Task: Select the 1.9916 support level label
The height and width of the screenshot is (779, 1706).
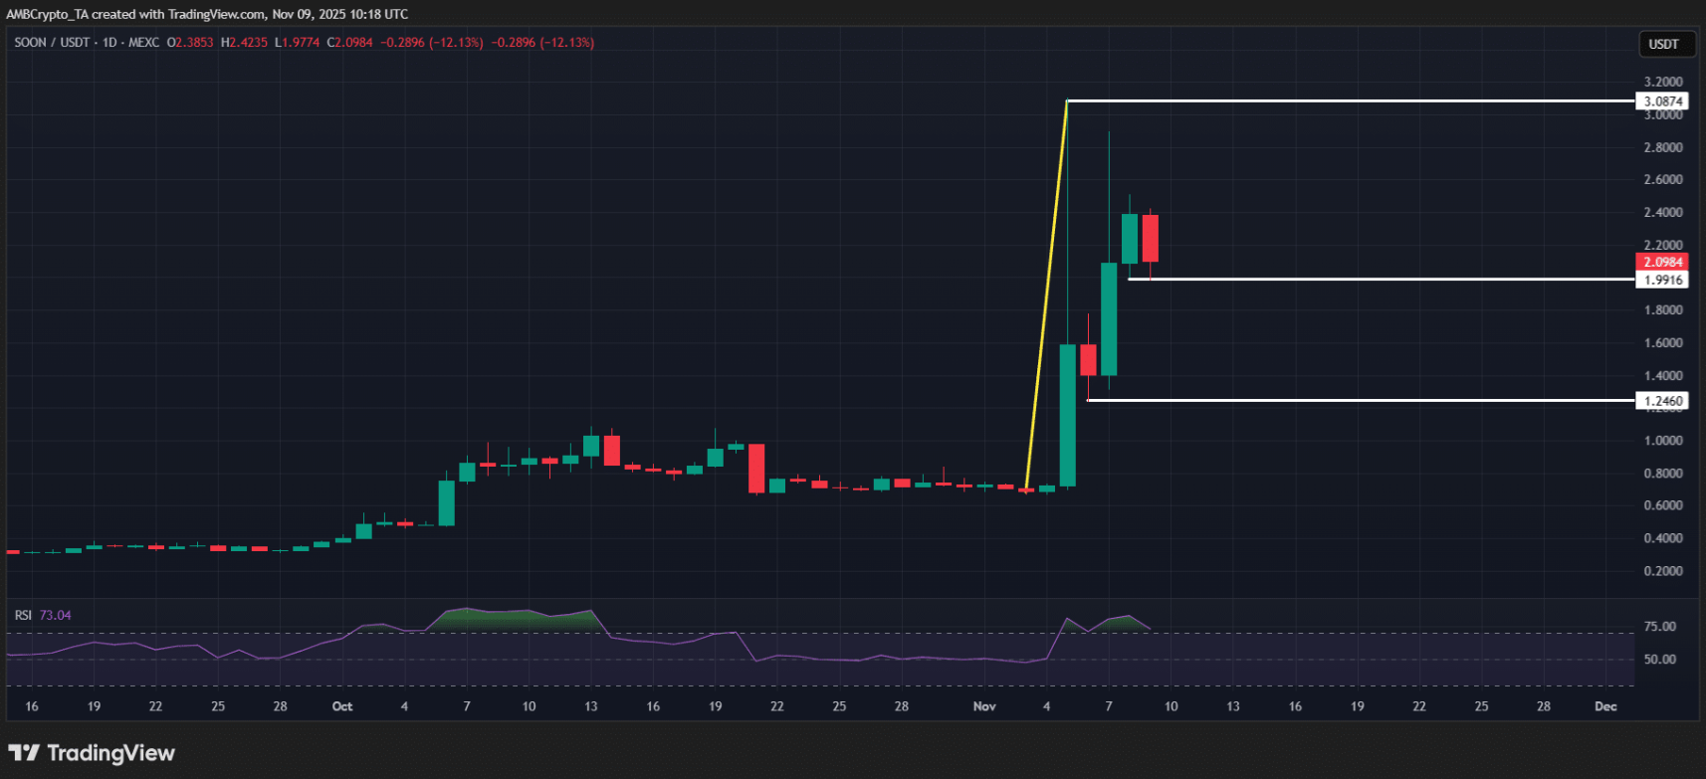Action: pos(1662,280)
